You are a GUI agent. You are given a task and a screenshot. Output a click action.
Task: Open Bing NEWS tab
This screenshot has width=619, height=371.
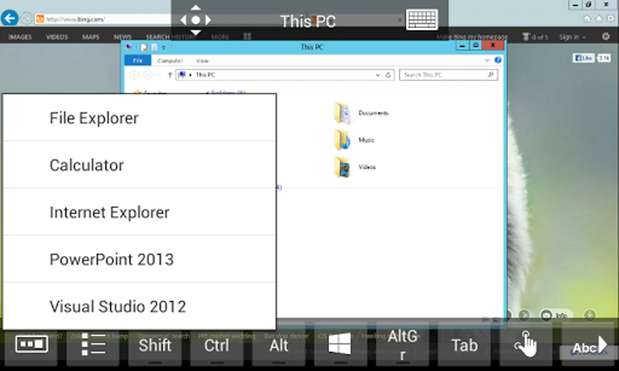123,37
